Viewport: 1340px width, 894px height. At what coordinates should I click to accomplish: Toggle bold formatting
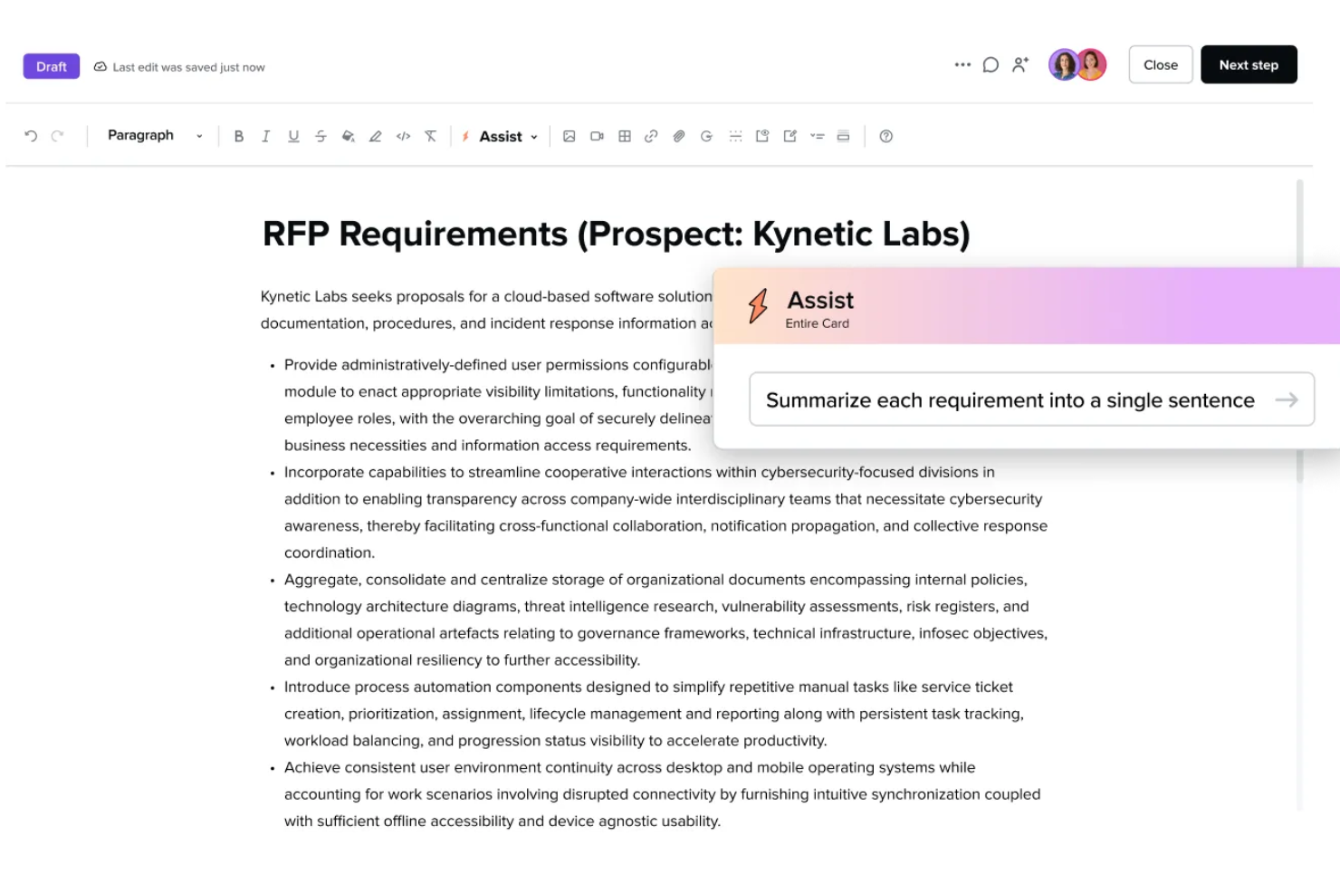238,136
